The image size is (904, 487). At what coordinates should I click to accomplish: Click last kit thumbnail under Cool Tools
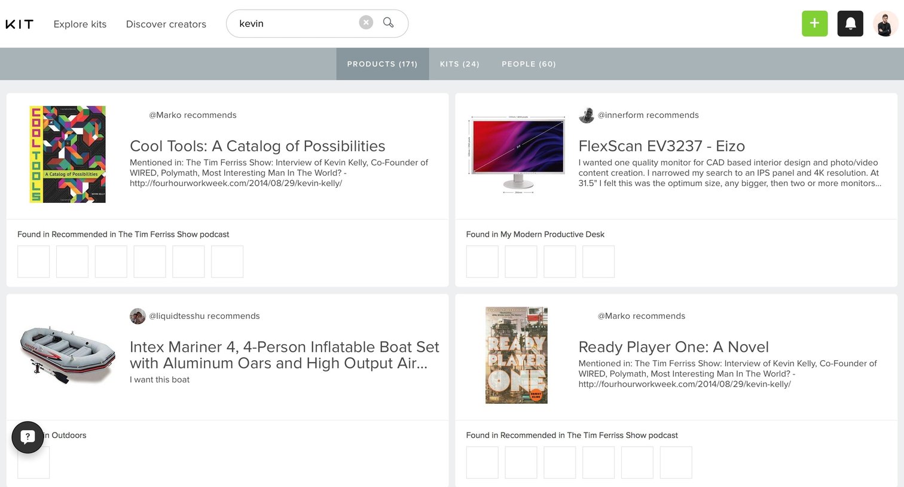coord(227,261)
